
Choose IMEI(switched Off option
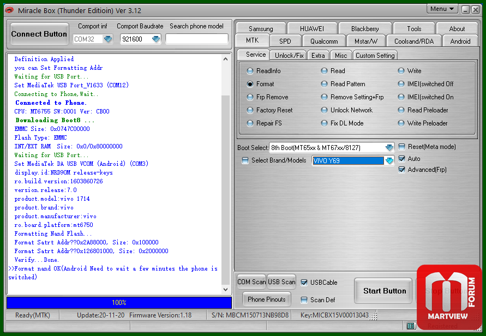(x=426, y=84)
